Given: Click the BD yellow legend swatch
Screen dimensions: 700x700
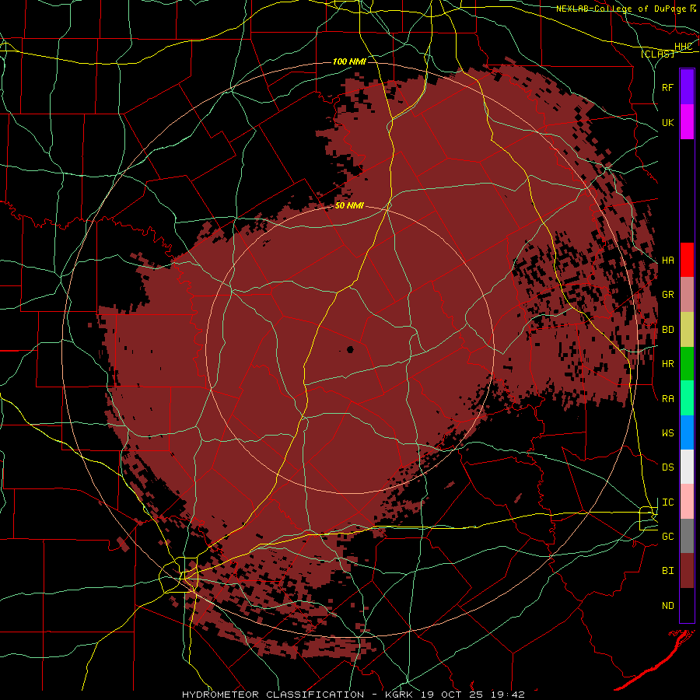Looking at the screenshot, I should (687, 330).
